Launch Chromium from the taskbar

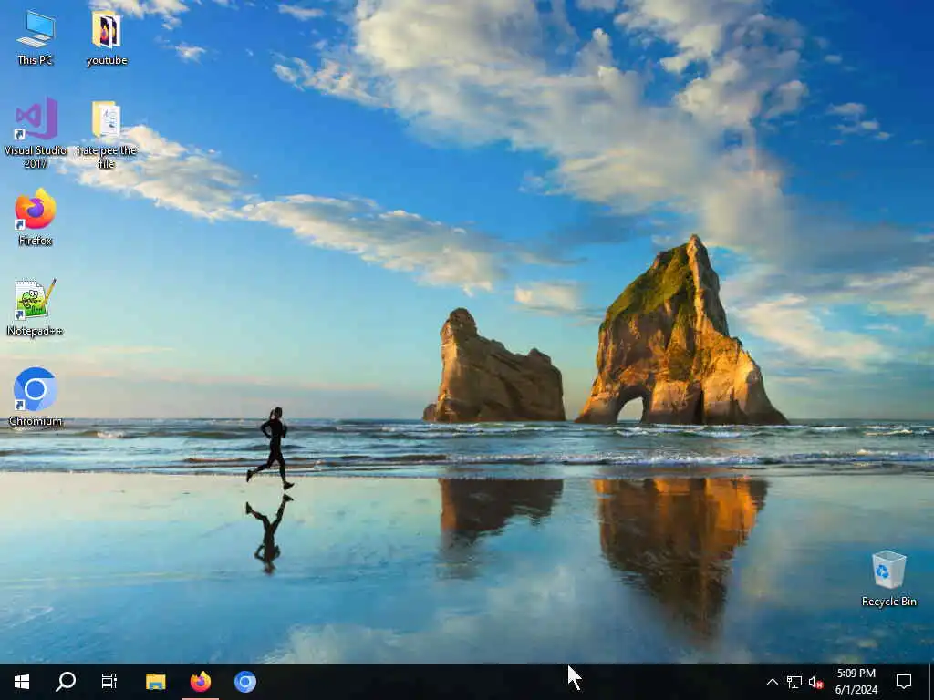coord(244,682)
